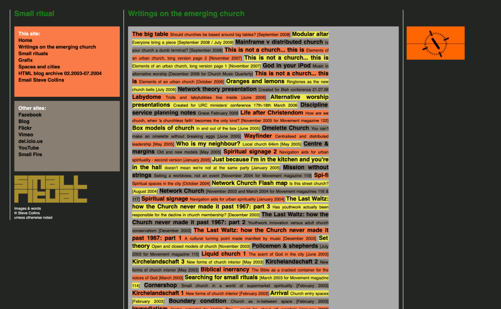
Task: Open the Facebook external link
Action: (x=30, y=115)
